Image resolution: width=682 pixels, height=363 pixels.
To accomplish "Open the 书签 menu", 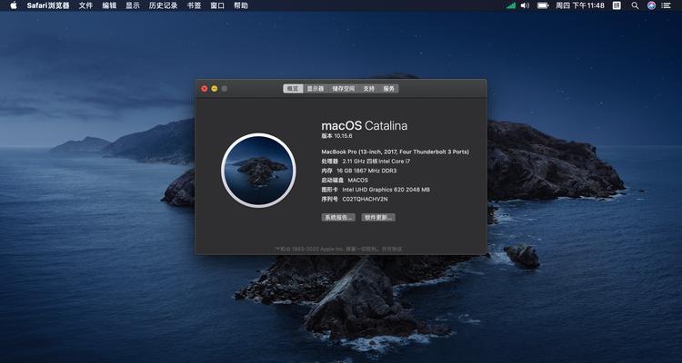I will click(x=194, y=5).
